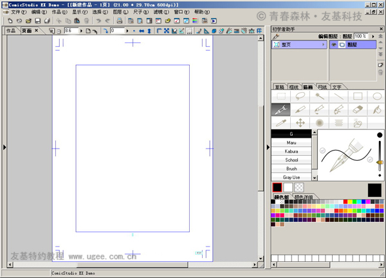This screenshot has height=278, width=386.
Task: Click the opacity percentage input field
Action: pyautogui.click(x=361, y=37)
